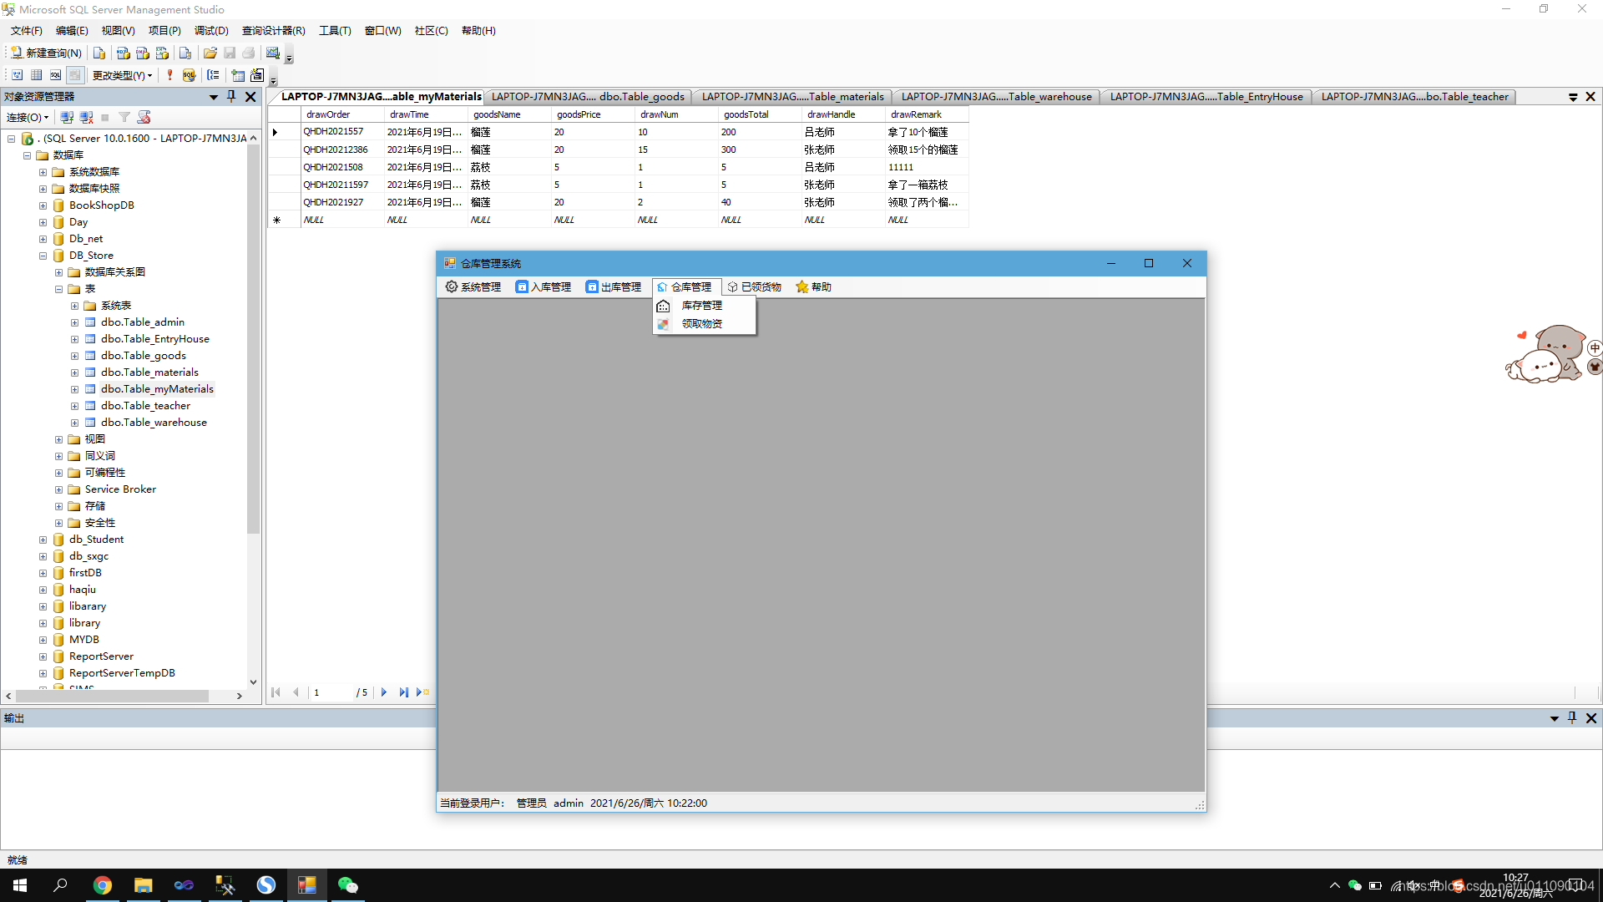This screenshot has height=902, width=1603.
Task: Click the 出库管理 toolbar item
Action: click(614, 286)
